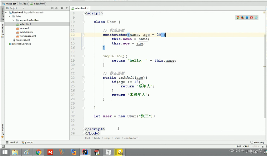Open the yellow player app on taskbar
Image resolution: width=267 pixels, height=156 pixels.
coord(120,152)
